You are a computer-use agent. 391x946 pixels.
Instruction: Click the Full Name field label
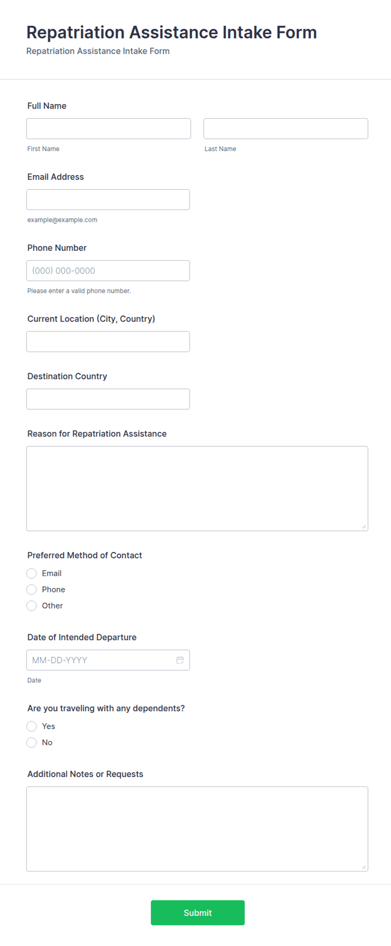tap(47, 106)
